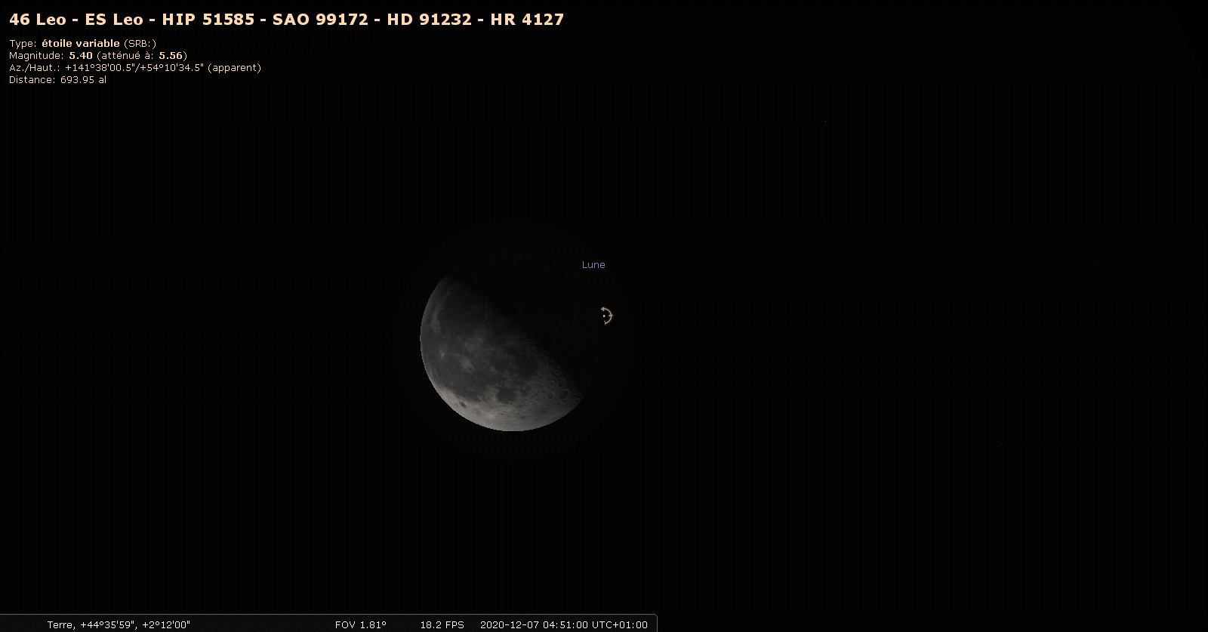Click the Magnitude 5.40 info line
Viewport: 1208px width, 632px height.
pos(97,56)
